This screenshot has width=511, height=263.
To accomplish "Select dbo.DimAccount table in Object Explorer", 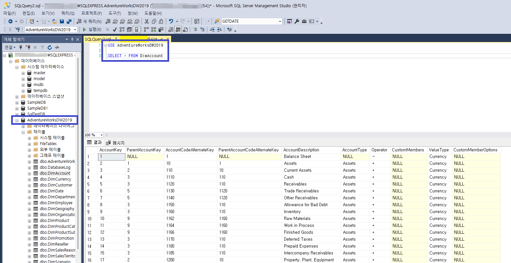I will [x=55, y=173].
